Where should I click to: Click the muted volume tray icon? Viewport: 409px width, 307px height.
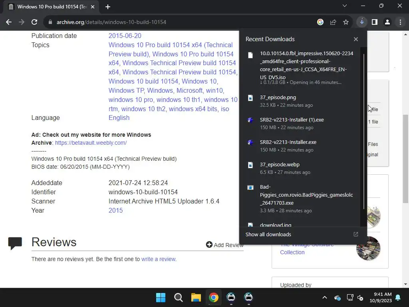click(360, 297)
